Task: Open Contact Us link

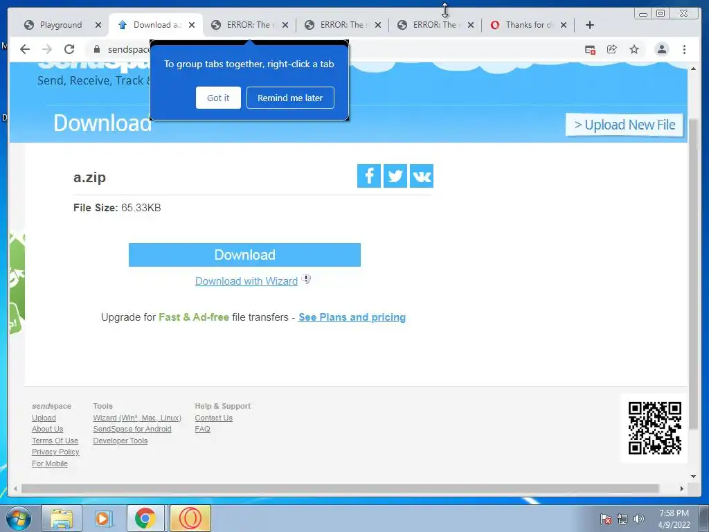Action: (x=213, y=418)
